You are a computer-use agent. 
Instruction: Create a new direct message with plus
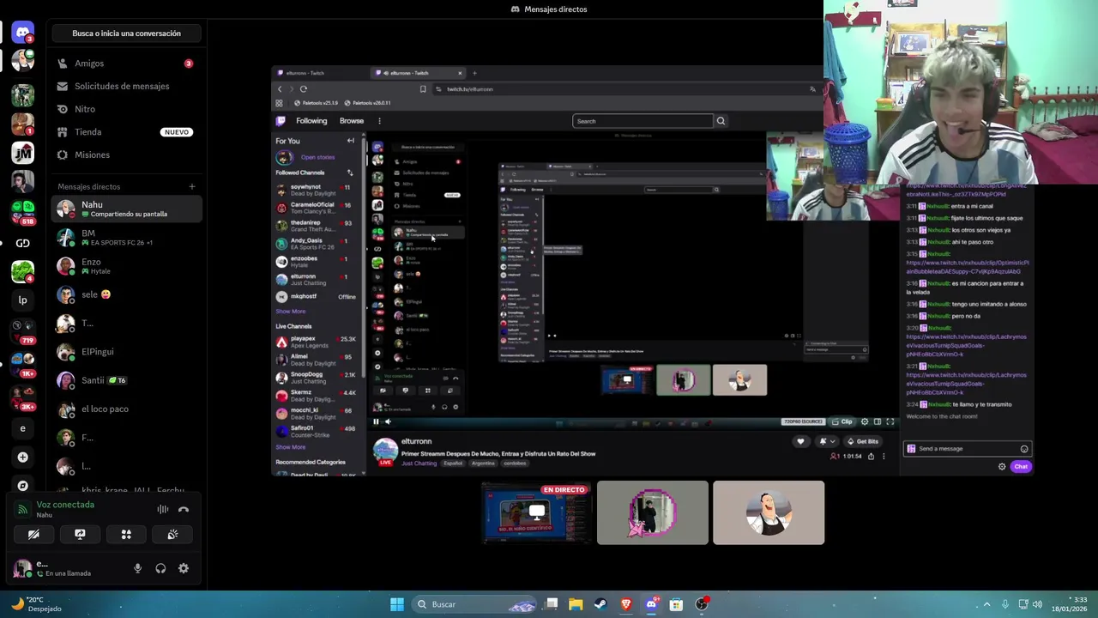(x=192, y=186)
